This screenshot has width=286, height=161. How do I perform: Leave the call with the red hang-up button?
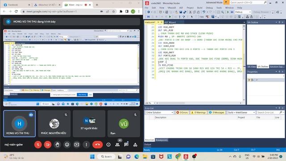coord(97,144)
